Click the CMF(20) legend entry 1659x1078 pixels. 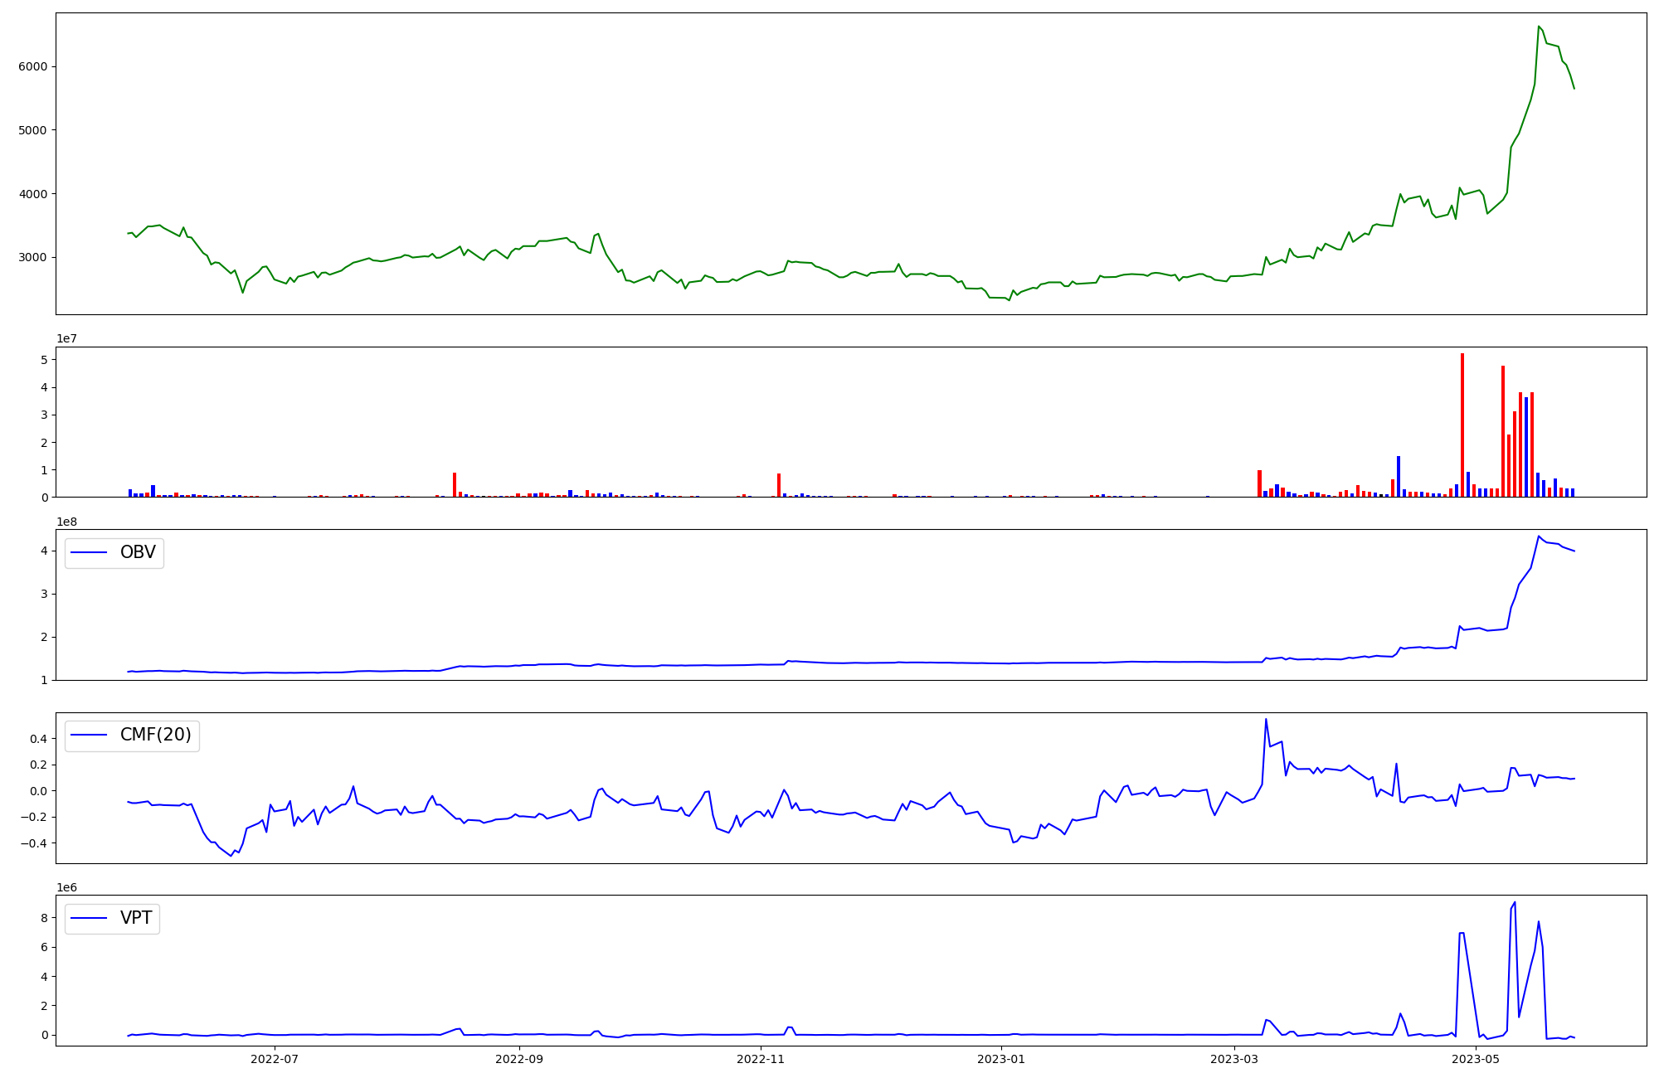click(155, 736)
